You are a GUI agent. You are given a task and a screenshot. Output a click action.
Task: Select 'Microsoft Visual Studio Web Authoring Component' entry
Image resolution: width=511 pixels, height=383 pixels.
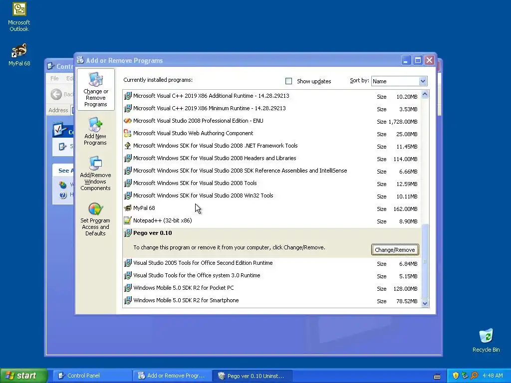point(193,133)
